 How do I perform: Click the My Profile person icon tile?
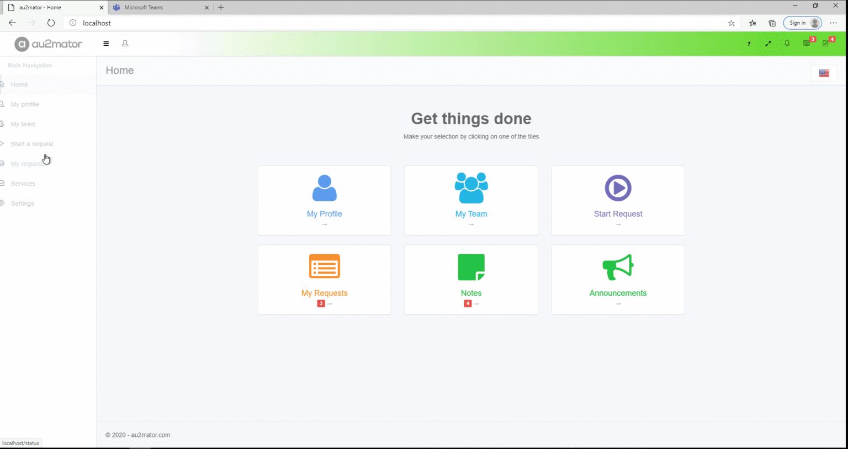[324, 189]
